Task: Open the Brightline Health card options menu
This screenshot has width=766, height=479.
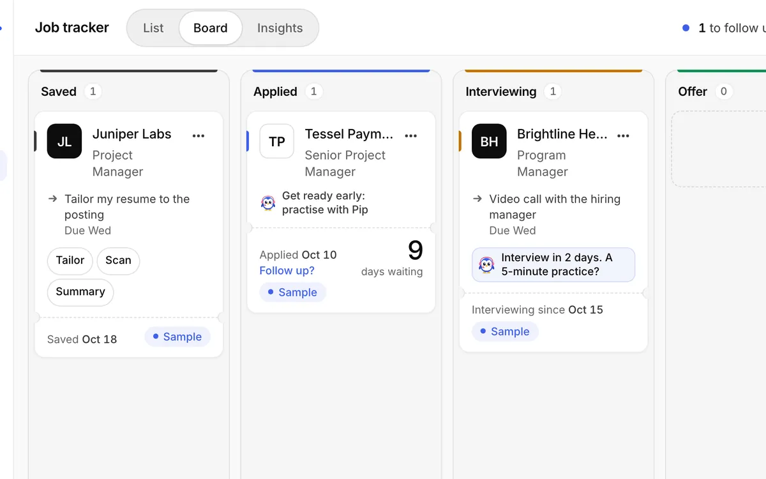Action: click(624, 135)
